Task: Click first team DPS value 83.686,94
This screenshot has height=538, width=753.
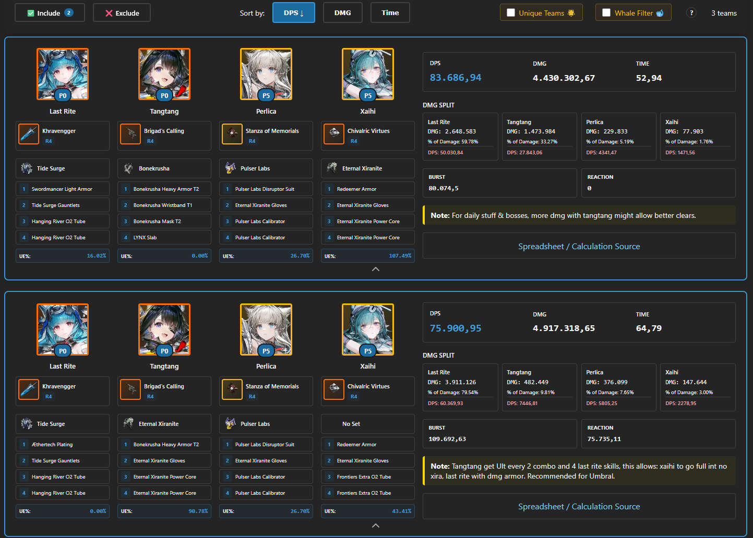Action: (x=456, y=78)
